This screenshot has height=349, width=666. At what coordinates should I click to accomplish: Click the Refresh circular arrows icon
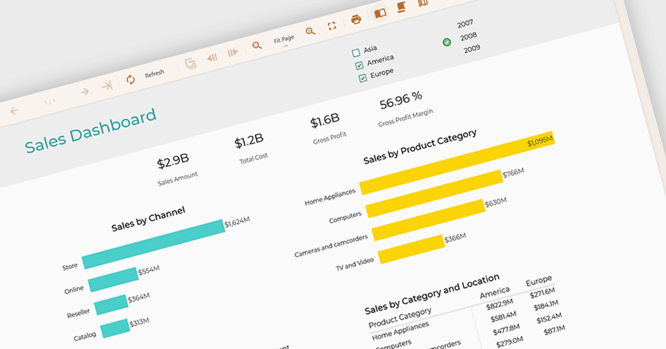coord(131,79)
